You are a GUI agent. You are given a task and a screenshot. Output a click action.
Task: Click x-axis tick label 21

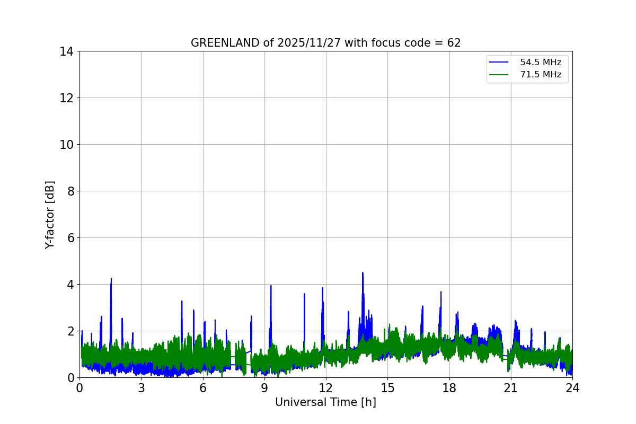coord(511,388)
